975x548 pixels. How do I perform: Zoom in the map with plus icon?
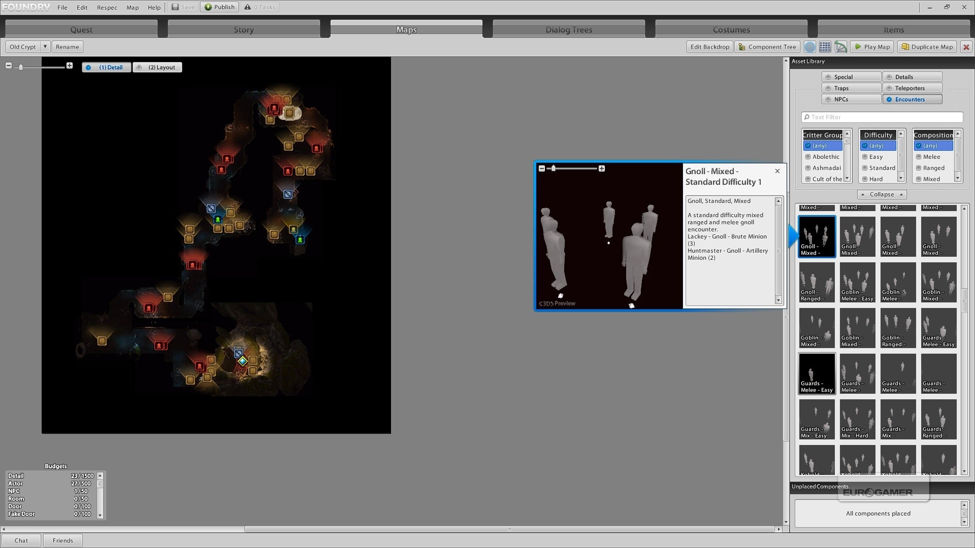[70, 65]
